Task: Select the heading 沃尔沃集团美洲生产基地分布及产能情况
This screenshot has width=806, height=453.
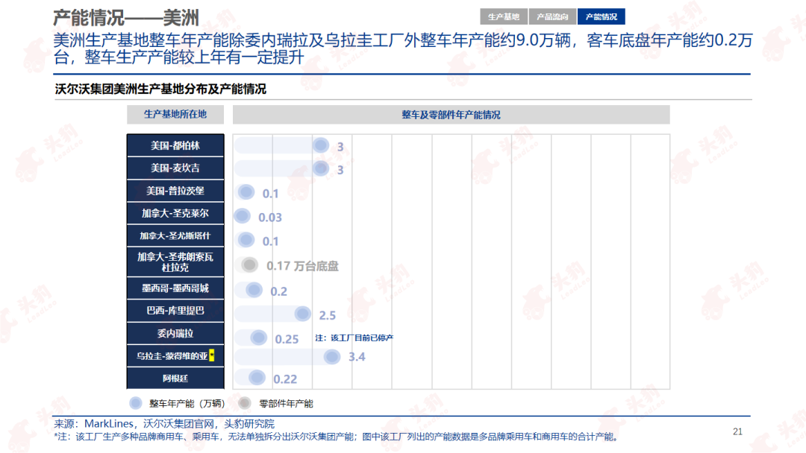Action: [160, 89]
